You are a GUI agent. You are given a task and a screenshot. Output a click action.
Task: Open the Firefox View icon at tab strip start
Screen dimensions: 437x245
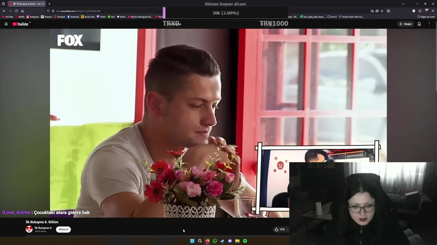3,4
